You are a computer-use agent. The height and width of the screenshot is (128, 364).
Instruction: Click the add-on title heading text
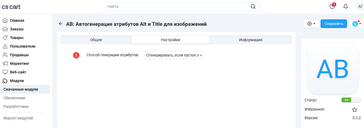click(x=136, y=24)
